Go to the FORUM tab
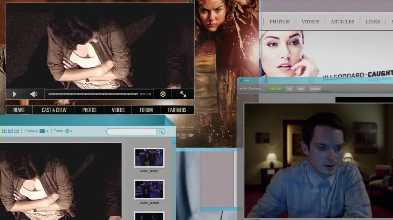This screenshot has width=393, height=220. click(146, 110)
